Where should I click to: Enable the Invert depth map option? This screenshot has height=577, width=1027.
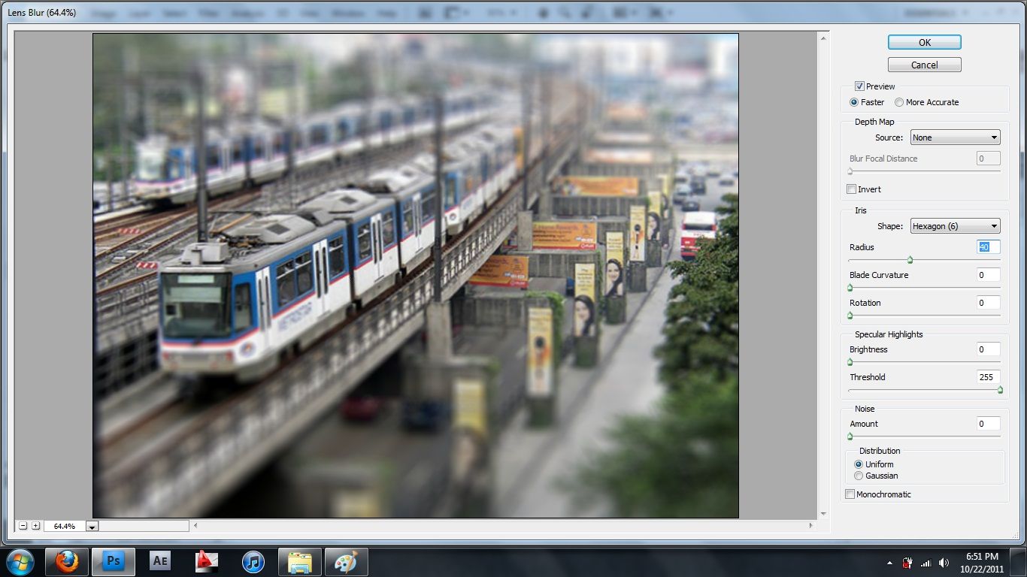pos(852,189)
